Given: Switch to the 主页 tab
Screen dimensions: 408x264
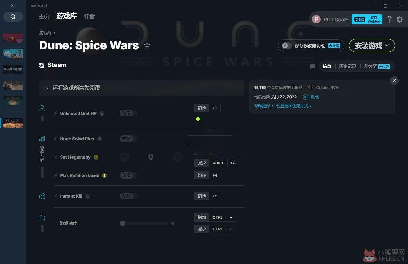Looking at the screenshot, I should [44, 16].
